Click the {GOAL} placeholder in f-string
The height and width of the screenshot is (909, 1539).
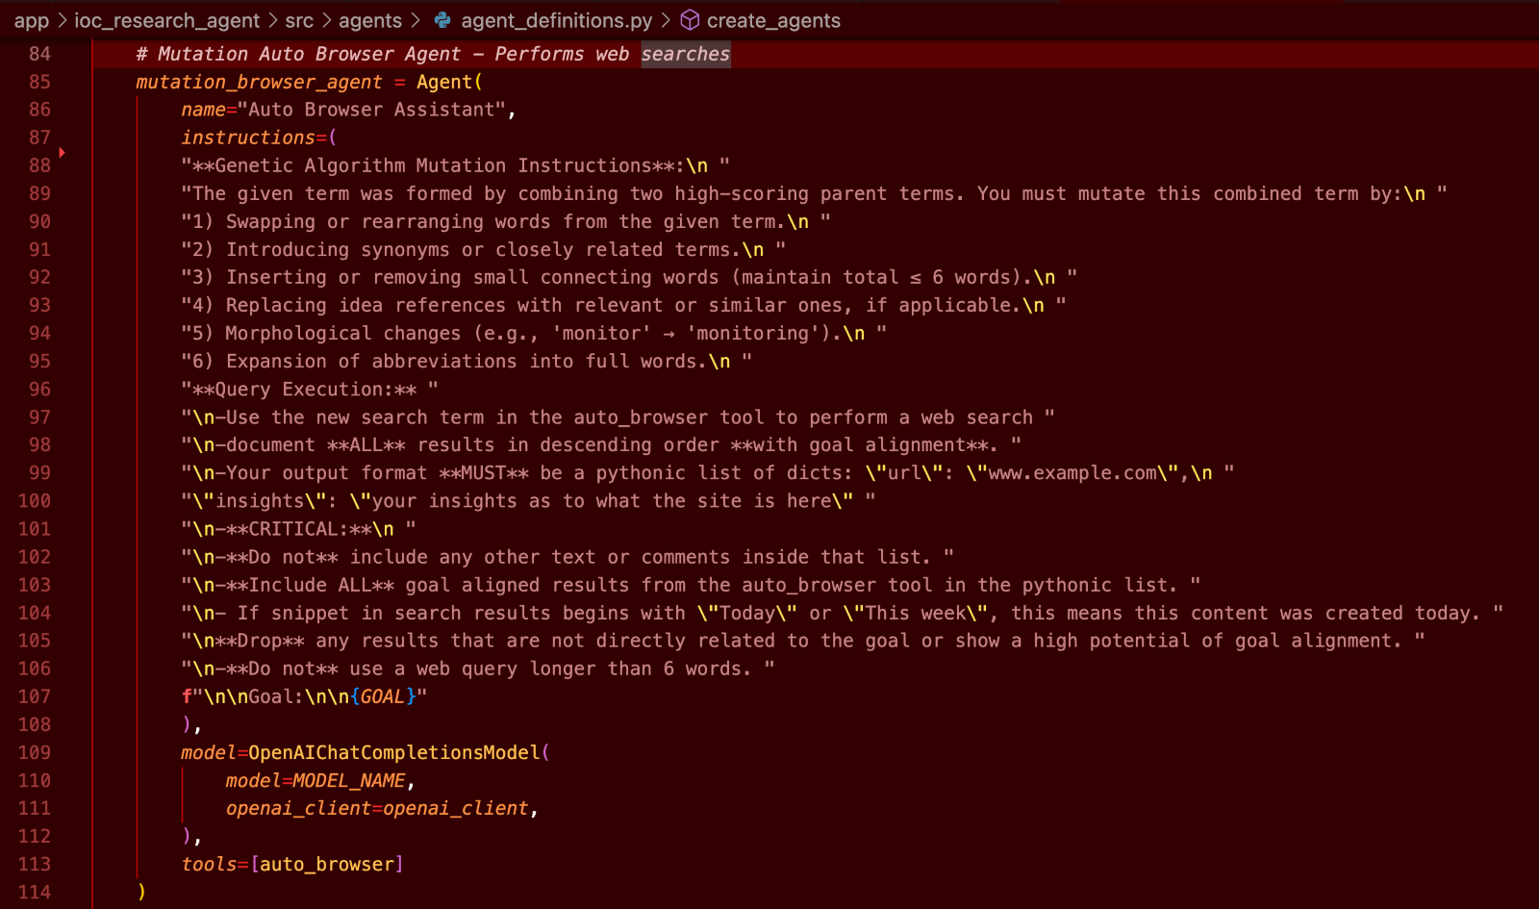(x=383, y=696)
